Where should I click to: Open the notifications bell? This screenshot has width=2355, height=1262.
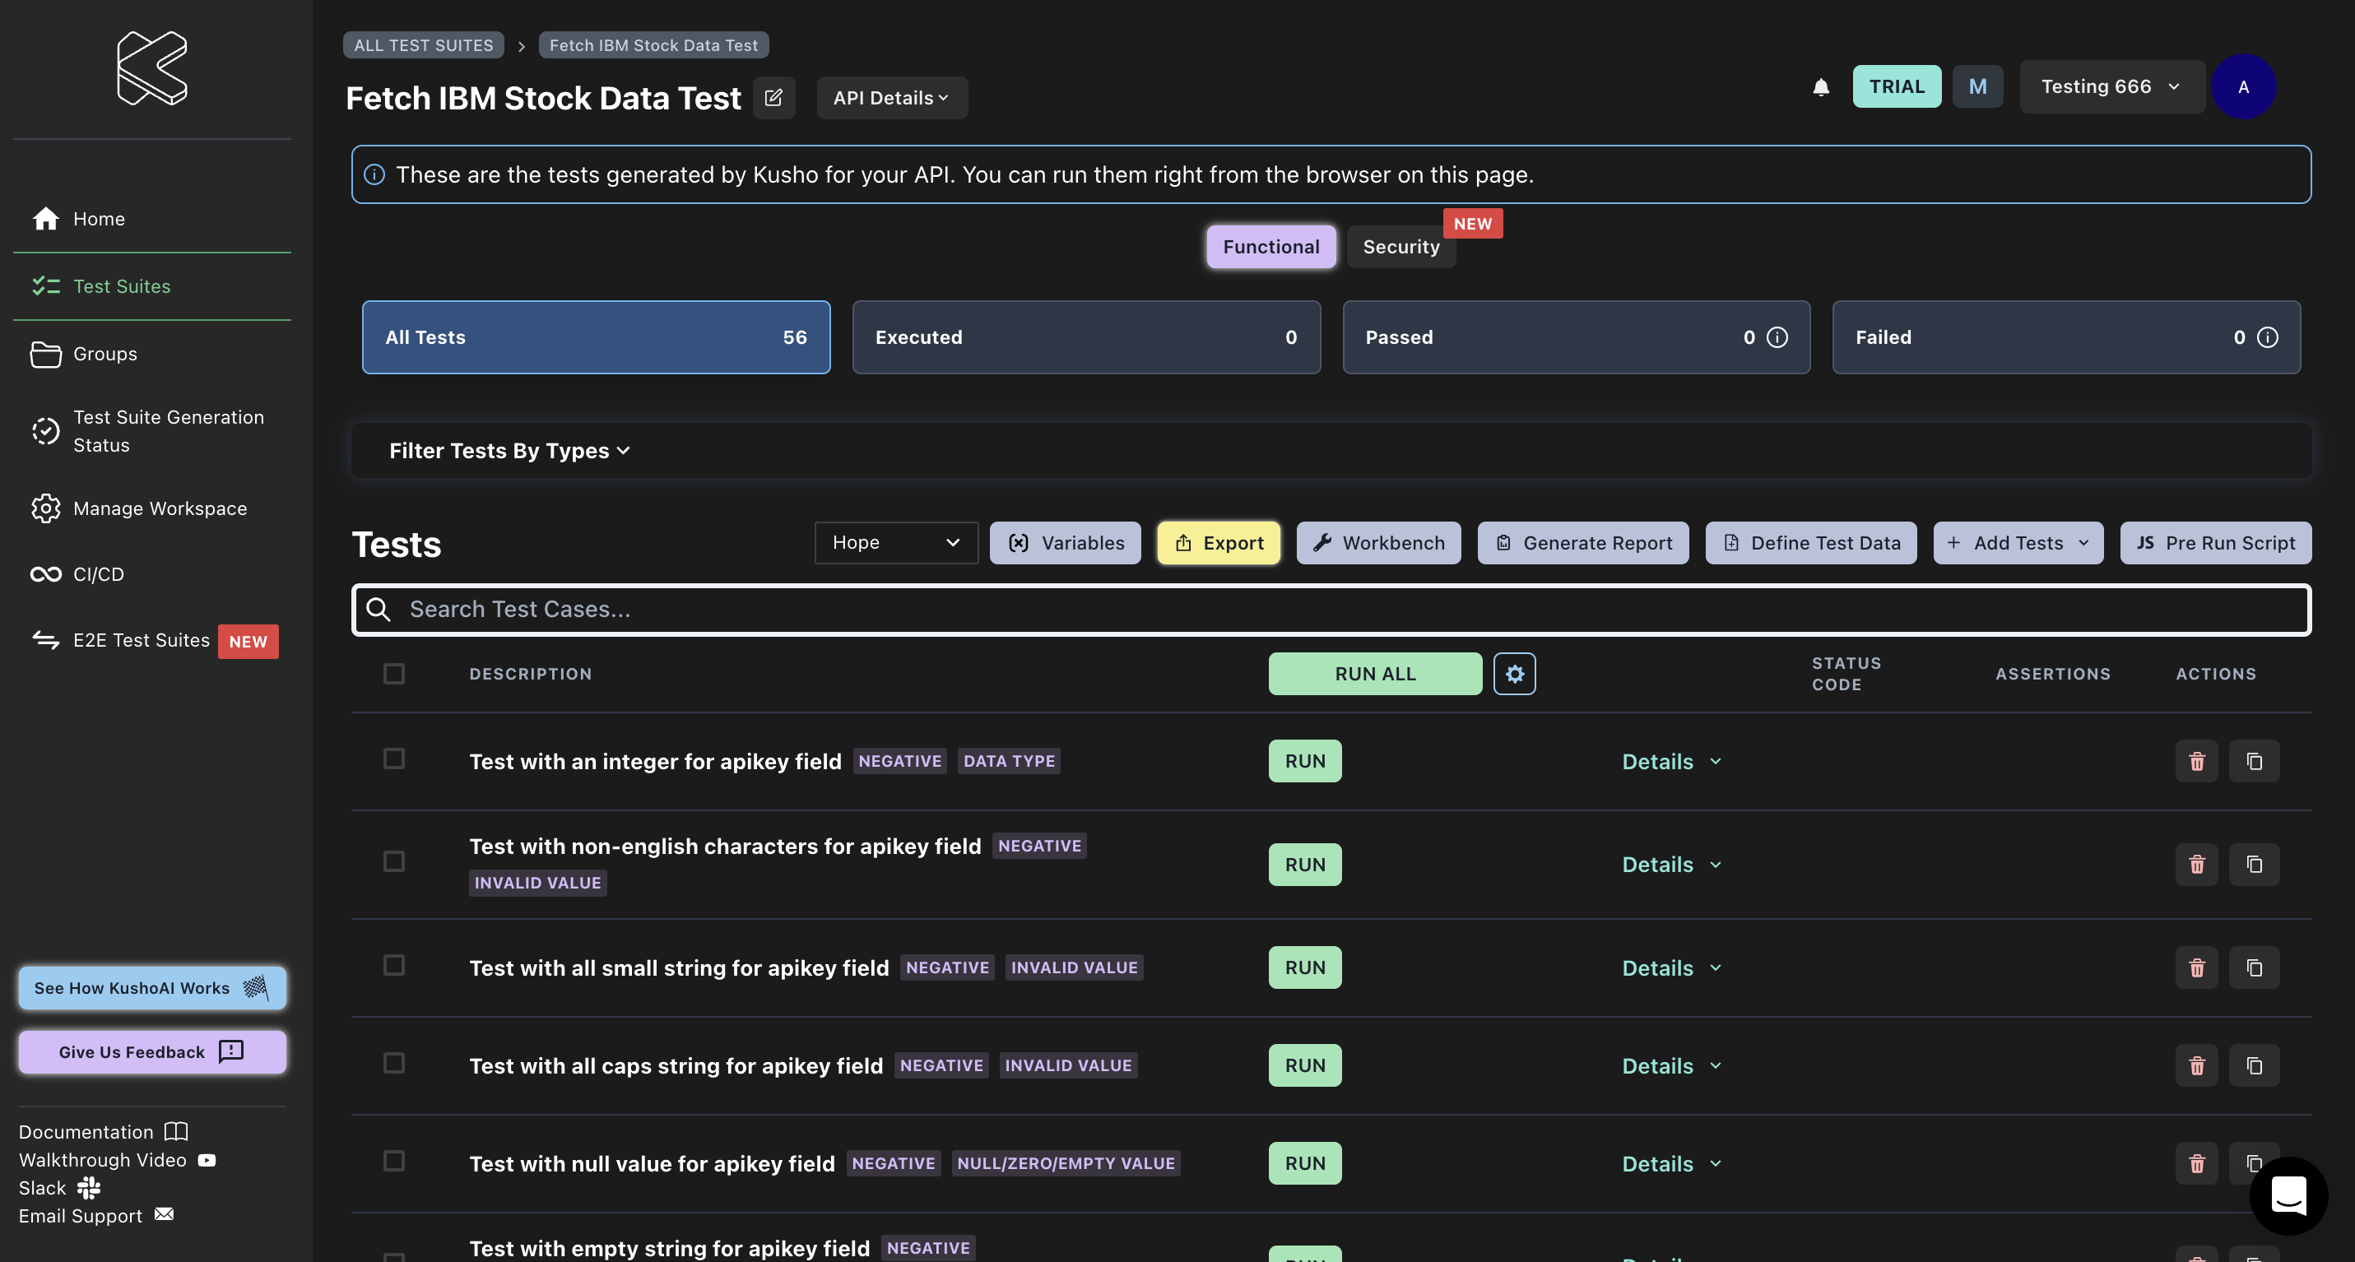(1820, 87)
